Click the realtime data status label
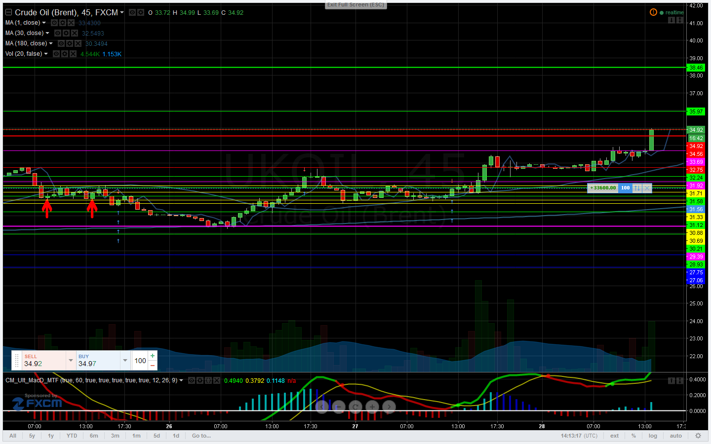This screenshot has height=444, width=711. pos(674,13)
